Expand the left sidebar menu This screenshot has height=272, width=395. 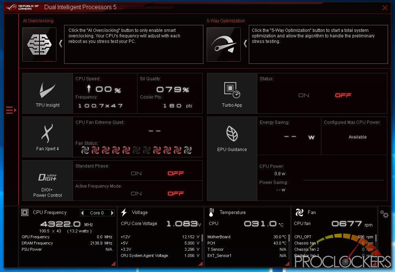point(11,110)
